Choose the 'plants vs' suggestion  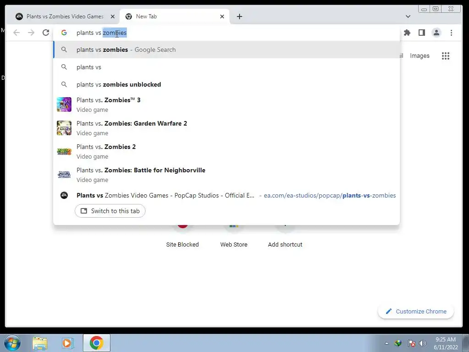pos(226,67)
